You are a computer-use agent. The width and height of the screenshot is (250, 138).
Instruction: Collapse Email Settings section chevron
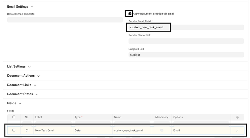point(32,7)
